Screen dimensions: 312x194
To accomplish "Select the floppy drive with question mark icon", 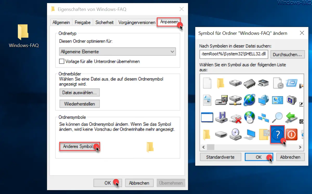I will pos(221,100).
